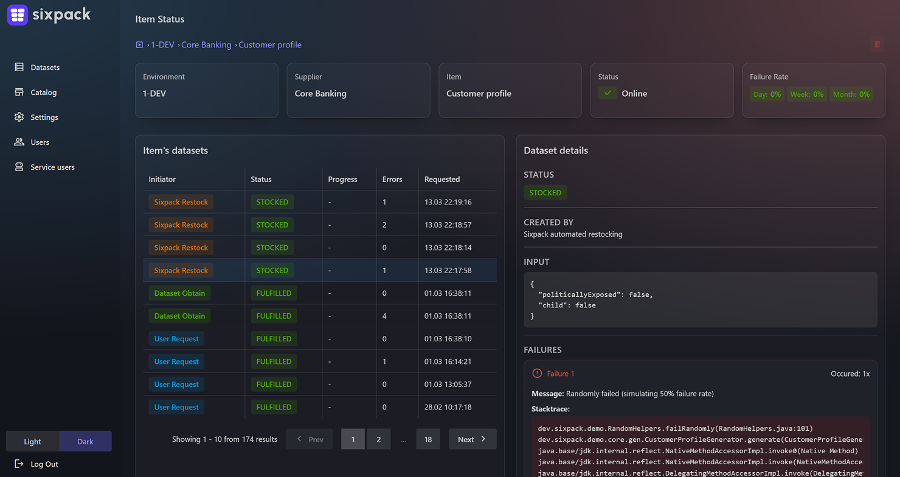Click the Users people icon
This screenshot has width=900, height=477.
coord(19,142)
